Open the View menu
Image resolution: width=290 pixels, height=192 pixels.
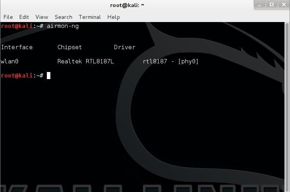[x=42, y=17]
